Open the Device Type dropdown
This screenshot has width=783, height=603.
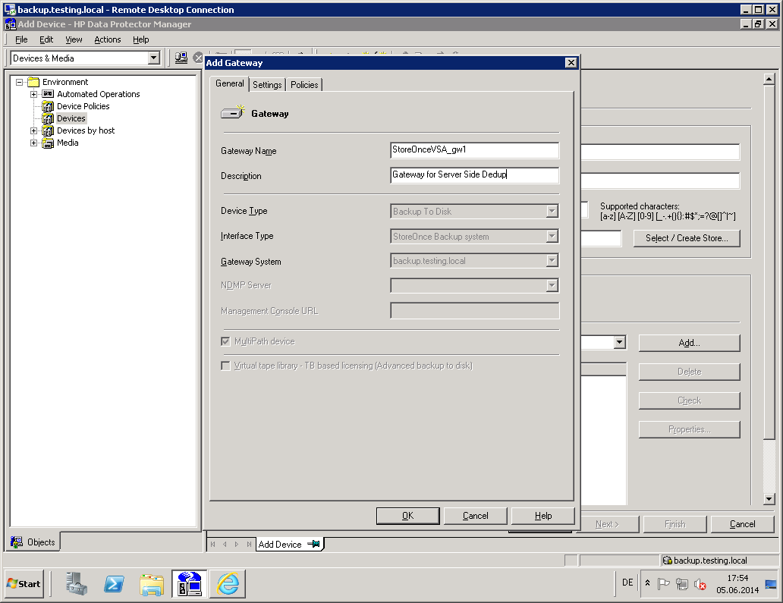552,211
